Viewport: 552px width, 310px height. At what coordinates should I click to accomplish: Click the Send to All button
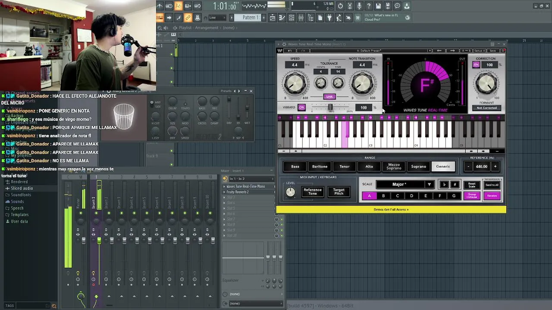point(492,185)
